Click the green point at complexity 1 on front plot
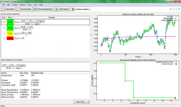181x107 pixels. point(100,63)
